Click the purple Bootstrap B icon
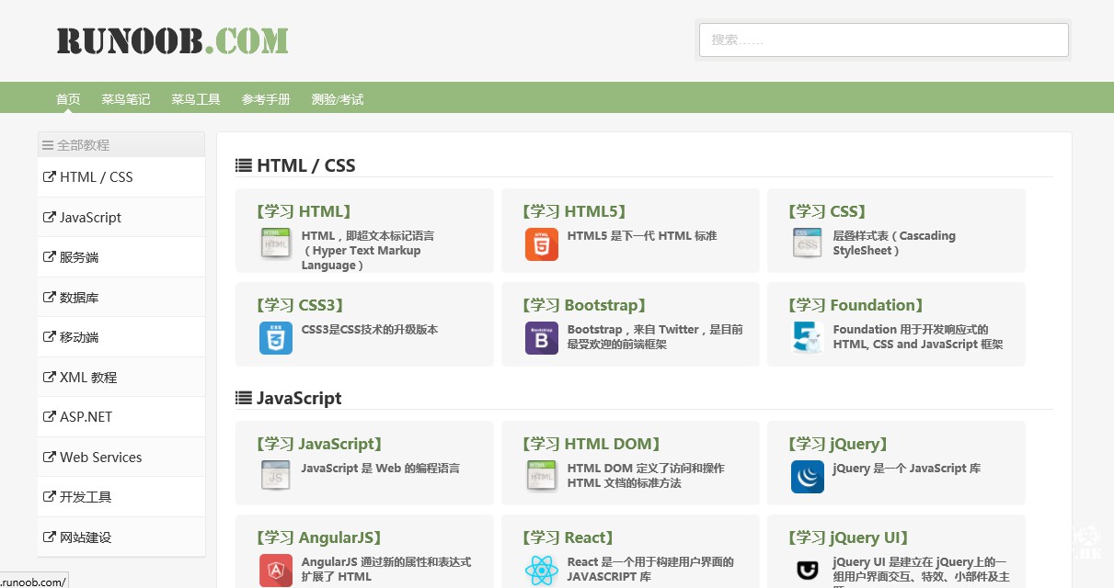This screenshot has width=1114, height=588. 542,337
